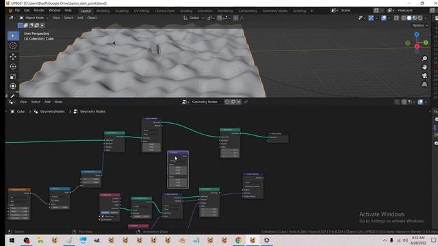Toggle X-ray display in the viewport header
438x246 pixels.
(396, 18)
